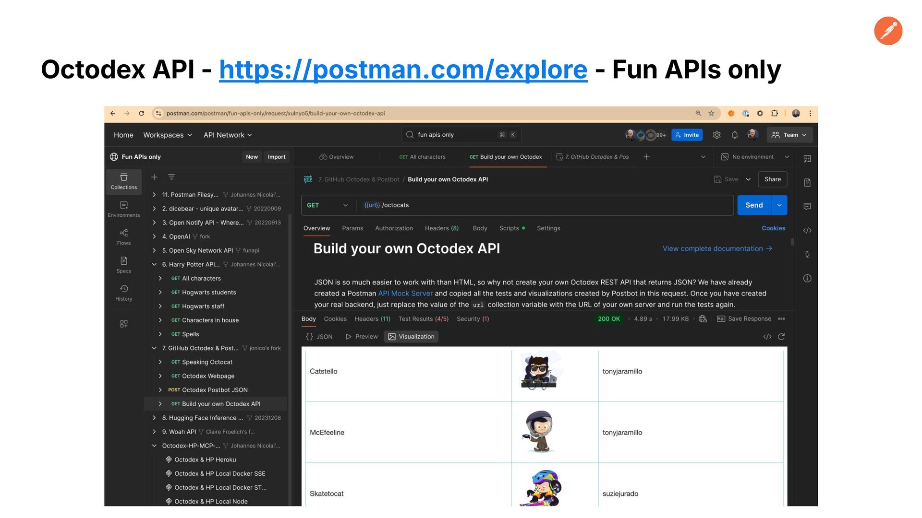Viewport: 922px width, 518px height.
Task: Collapse the 6. Harry Potter API collection
Action: click(154, 265)
